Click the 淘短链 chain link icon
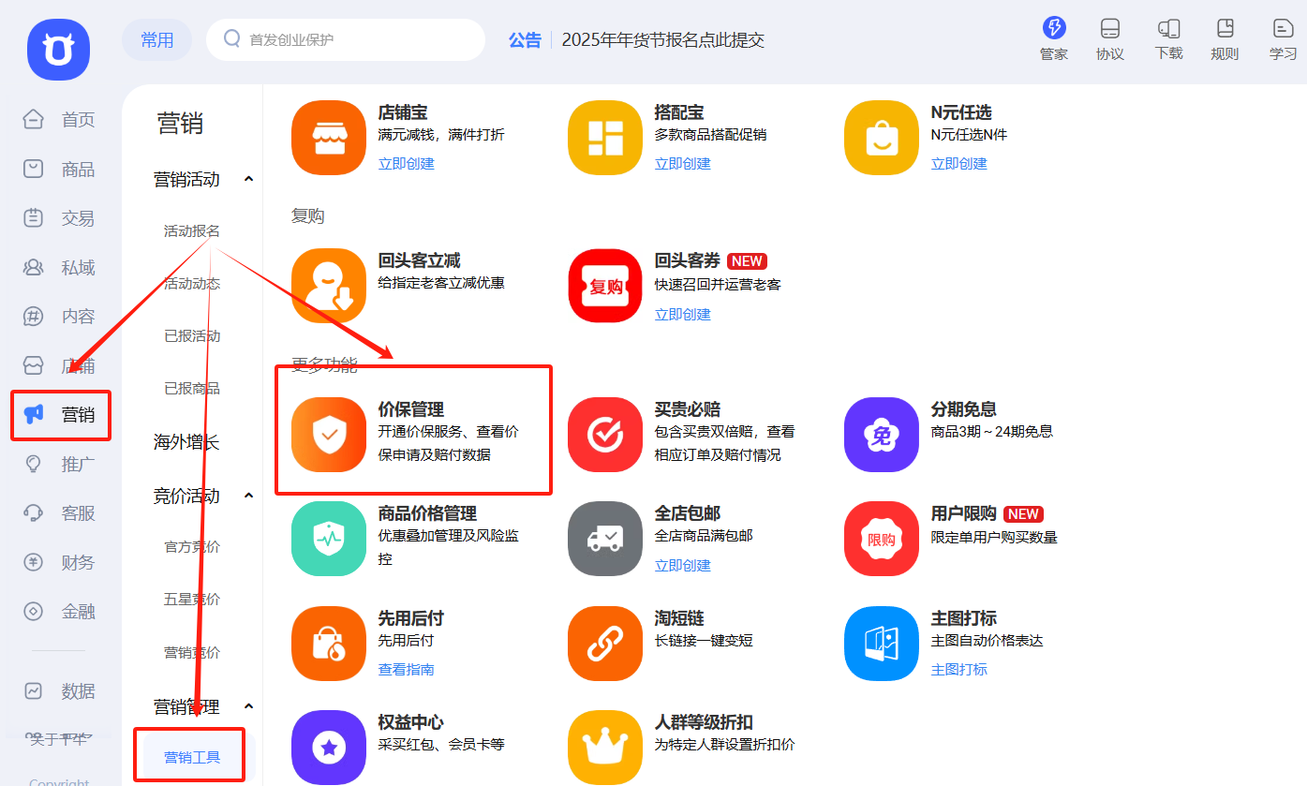Viewport: 1307px width, 786px height. [605, 644]
